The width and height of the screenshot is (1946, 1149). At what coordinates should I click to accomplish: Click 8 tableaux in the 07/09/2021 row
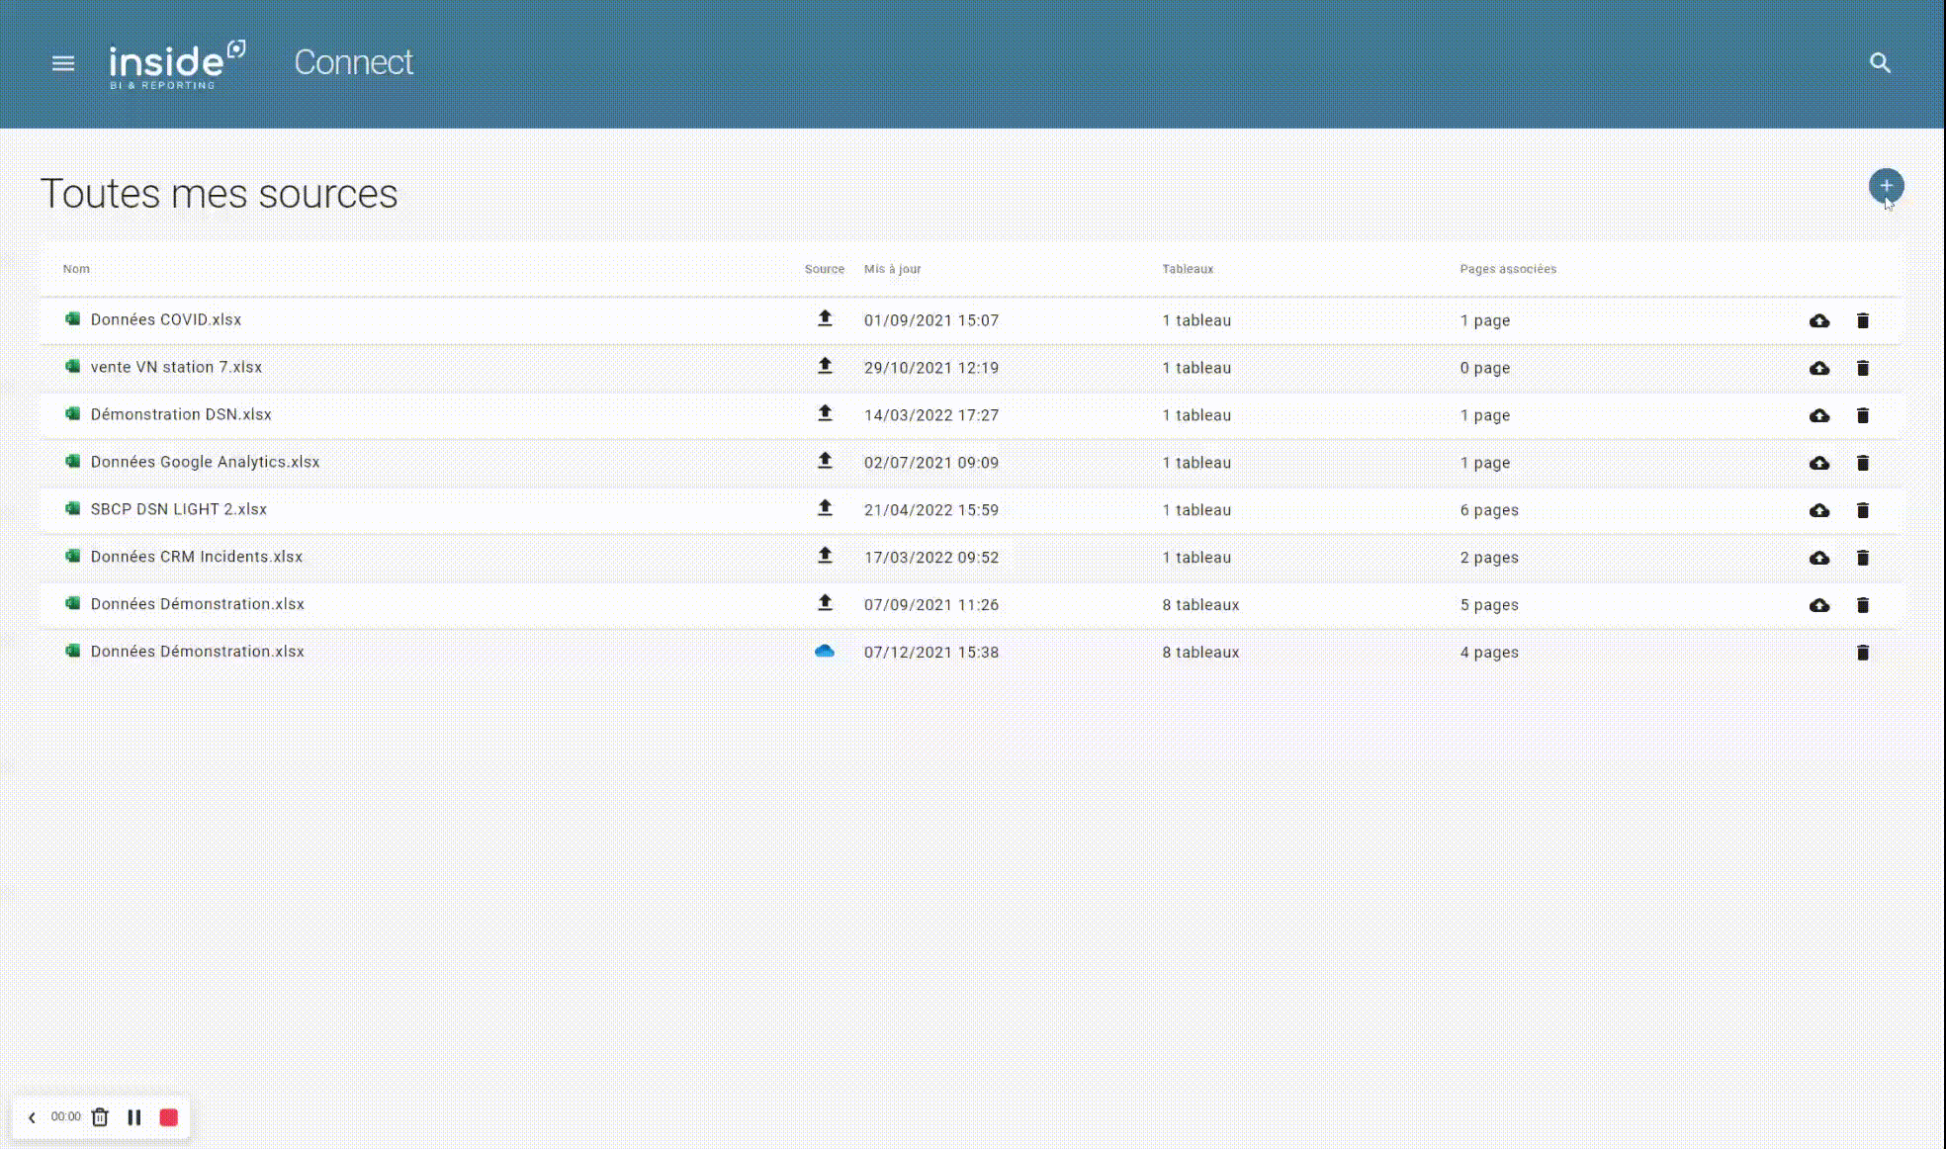click(x=1200, y=605)
